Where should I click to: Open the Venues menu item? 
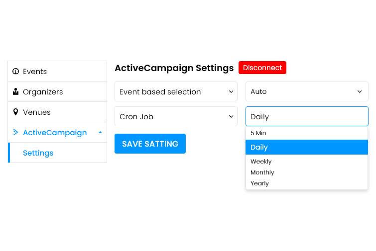pos(57,112)
